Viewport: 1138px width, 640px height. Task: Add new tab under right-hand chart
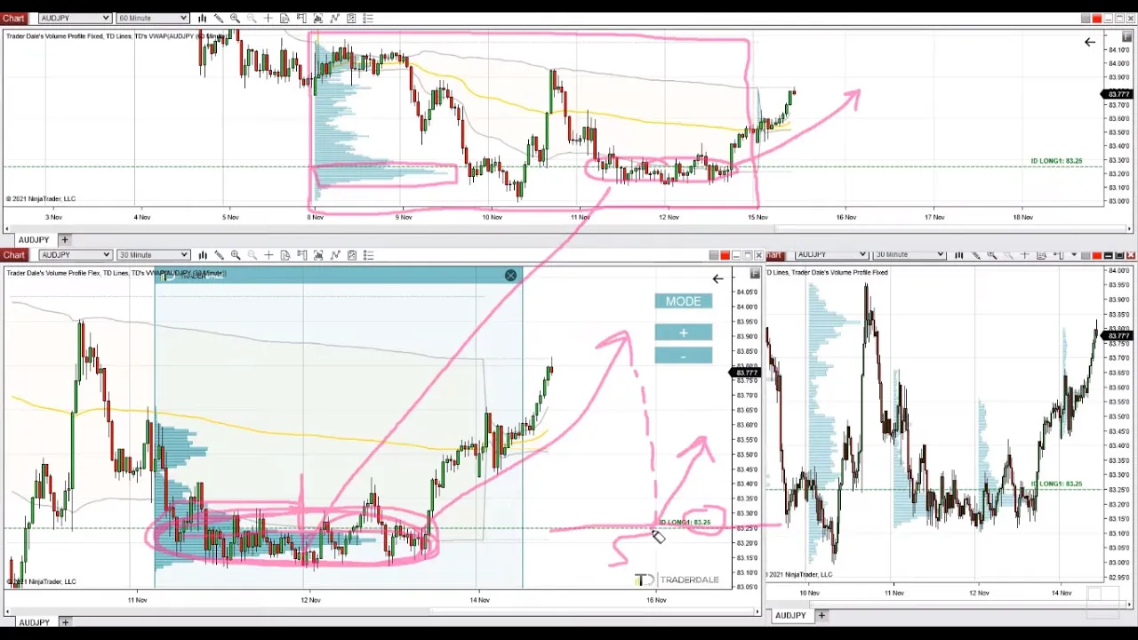click(x=821, y=615)
